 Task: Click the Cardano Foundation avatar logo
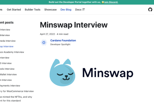tap(44, 42)
